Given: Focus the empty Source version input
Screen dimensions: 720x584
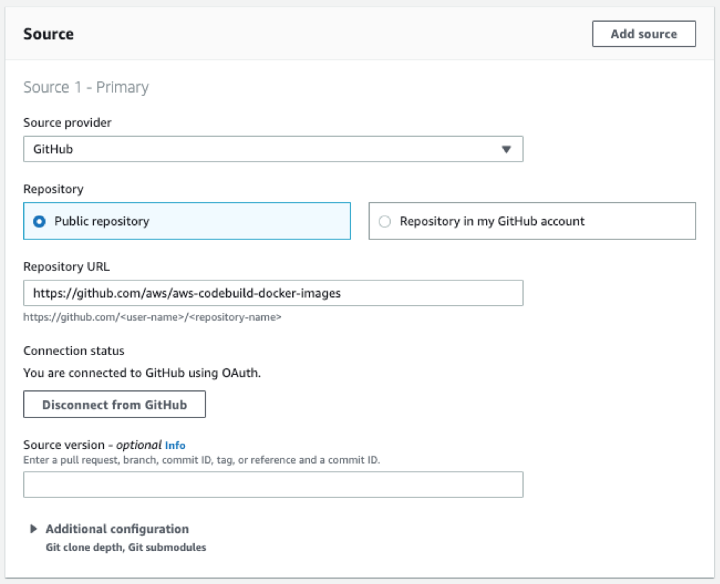Looking at the screenshot, I should coord(273,484).
